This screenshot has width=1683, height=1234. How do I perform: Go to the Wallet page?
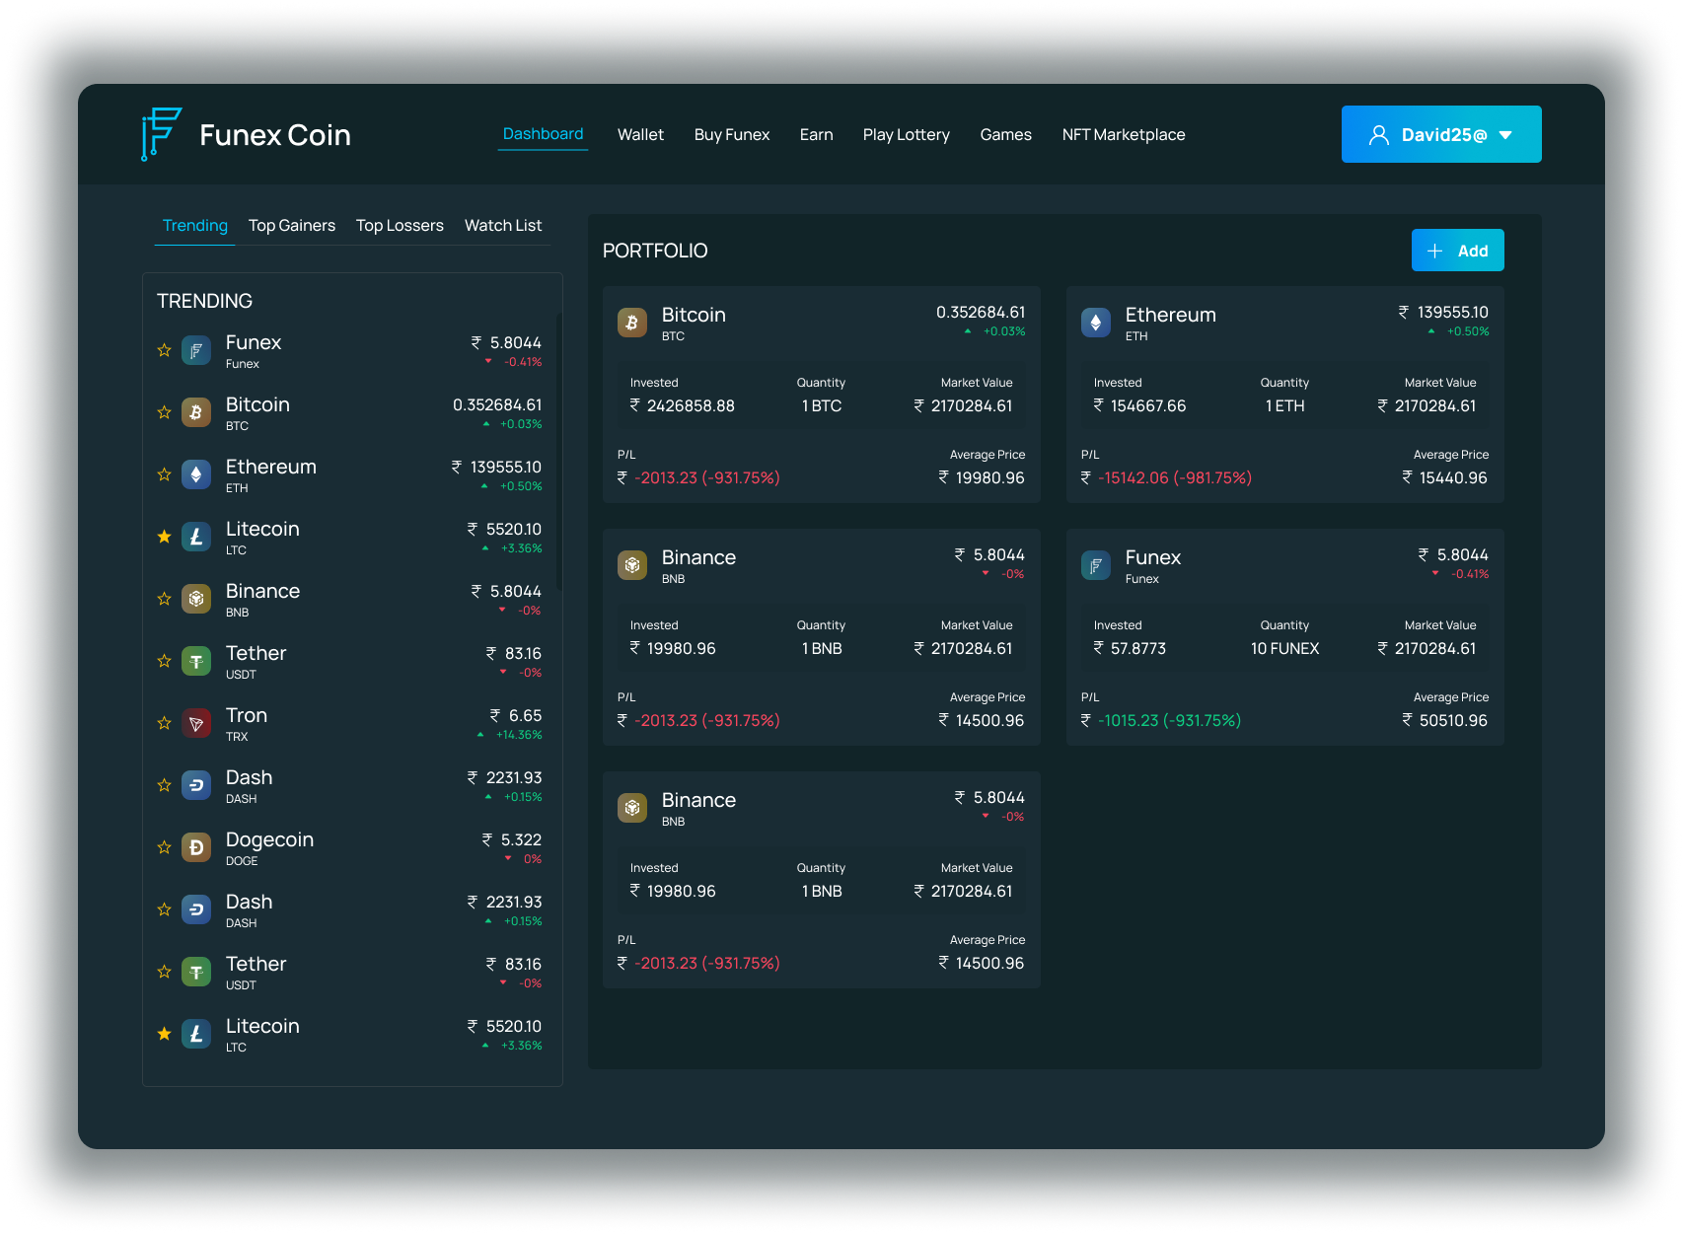[640, 134]
